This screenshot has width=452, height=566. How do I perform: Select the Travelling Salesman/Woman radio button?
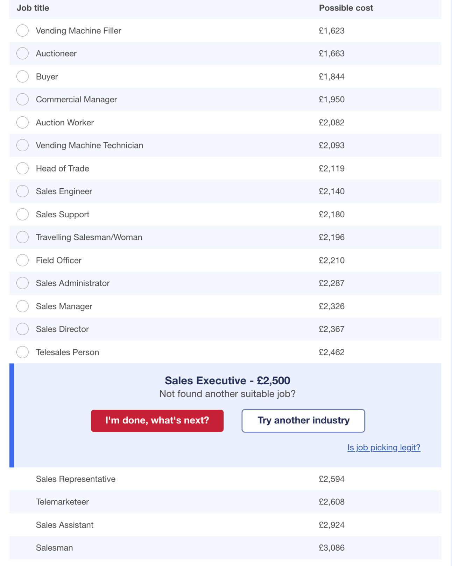pyautogui.click(x=22, y=237)
